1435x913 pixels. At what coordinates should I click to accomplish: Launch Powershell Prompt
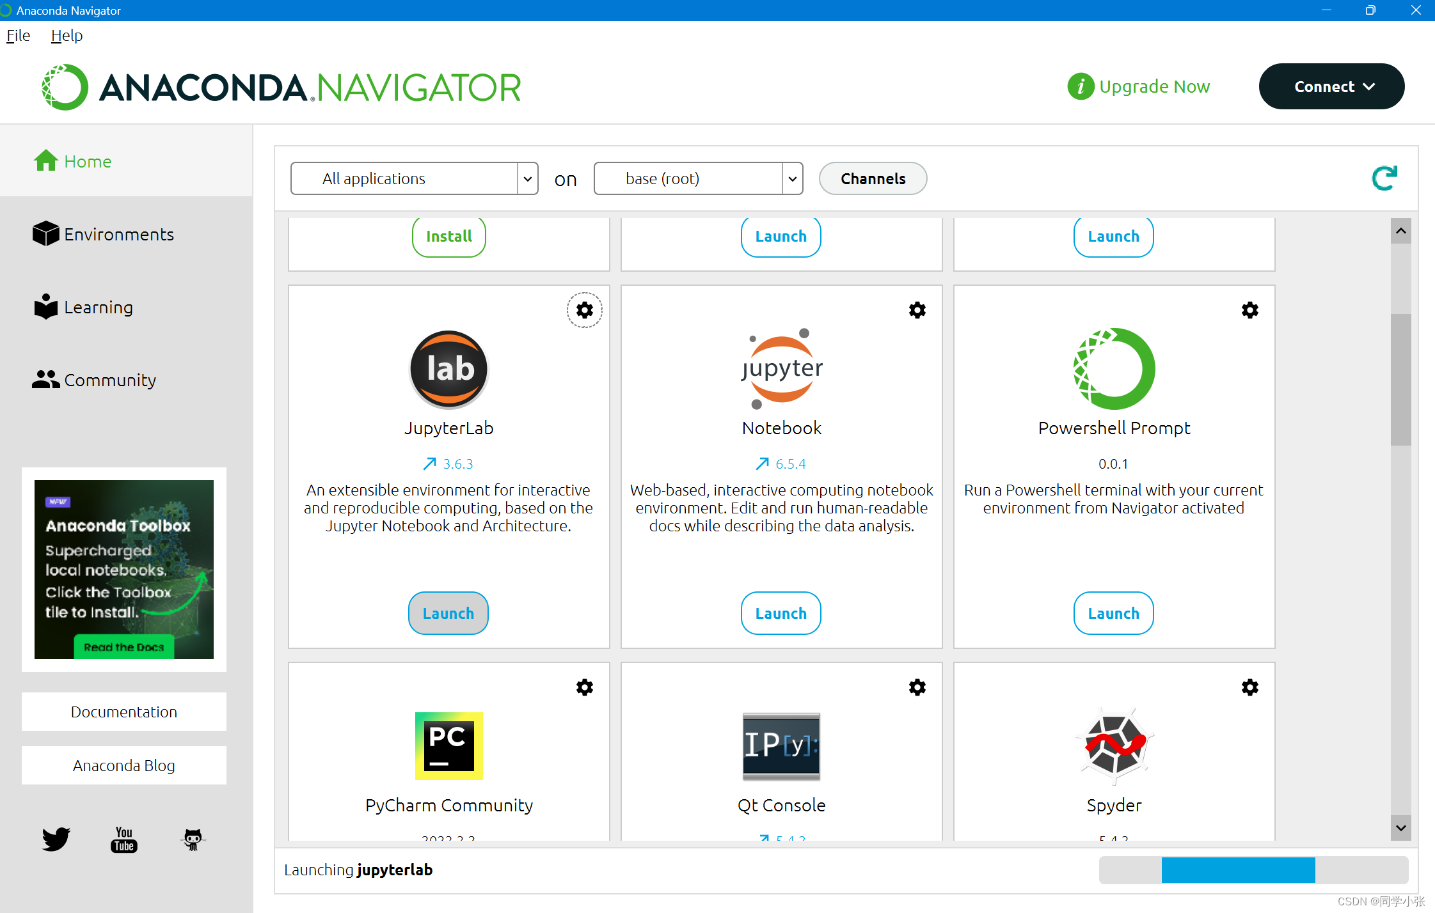point(1114,613)
